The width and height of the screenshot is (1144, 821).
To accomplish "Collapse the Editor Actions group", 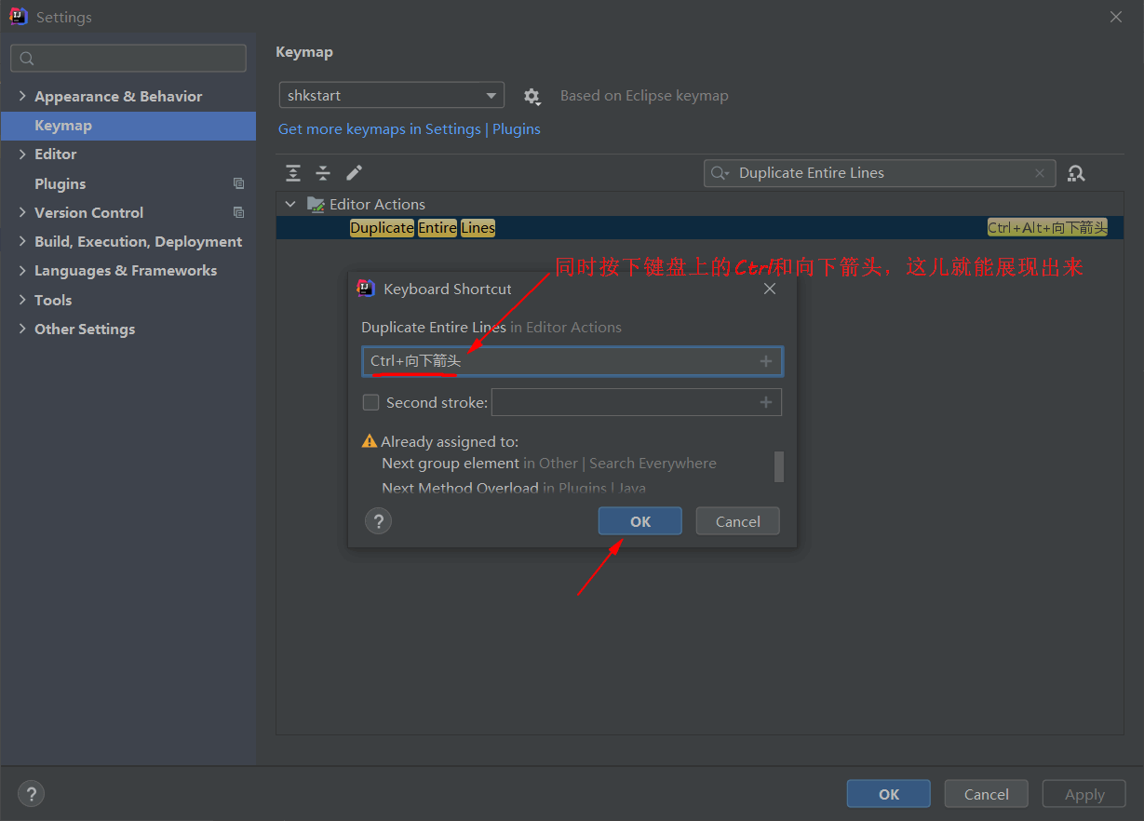I will (x=290, y=205).
